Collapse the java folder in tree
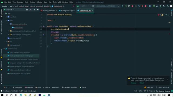 tap(6, 20)
